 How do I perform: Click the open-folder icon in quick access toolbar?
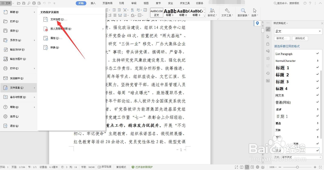[x=18, y=3]
